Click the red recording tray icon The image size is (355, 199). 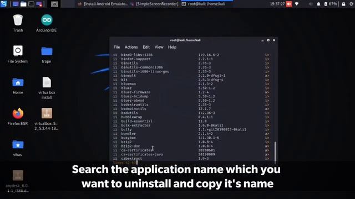(289, 4)
